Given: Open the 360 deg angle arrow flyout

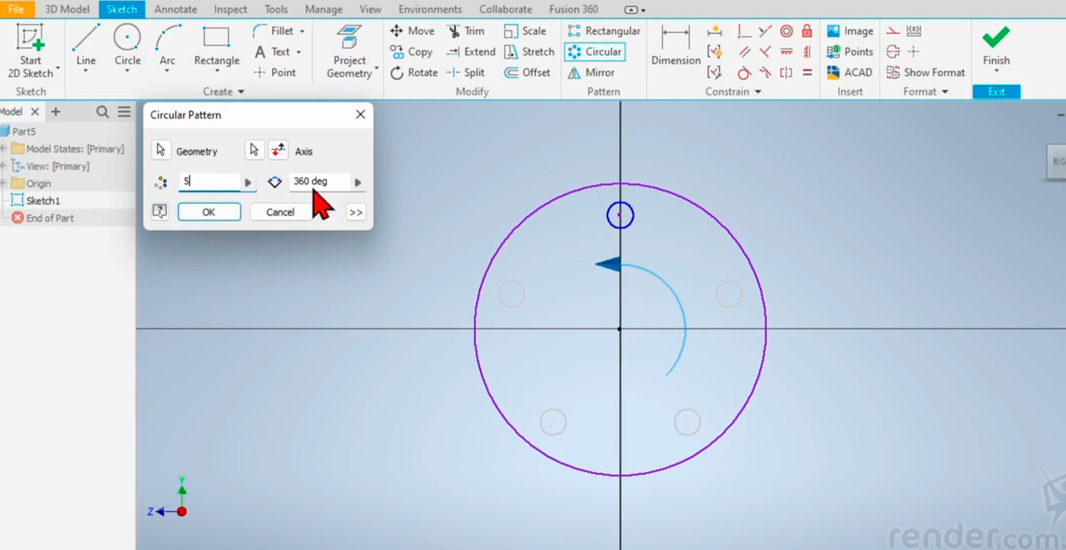Looking at the screenshot, I should coord(358,182).
